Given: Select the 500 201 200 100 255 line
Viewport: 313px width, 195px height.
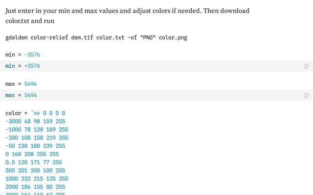Looking at the screenshot, I should coord(35,171).
